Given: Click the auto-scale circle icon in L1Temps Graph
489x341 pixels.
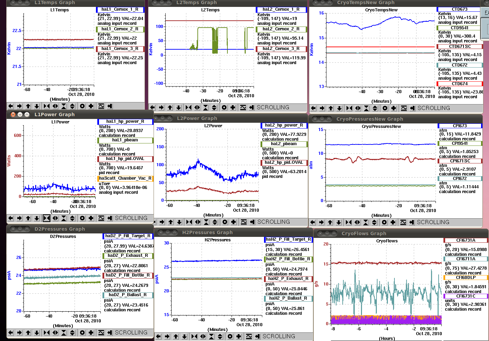Looking at the screenshot, I should point(82,106).
